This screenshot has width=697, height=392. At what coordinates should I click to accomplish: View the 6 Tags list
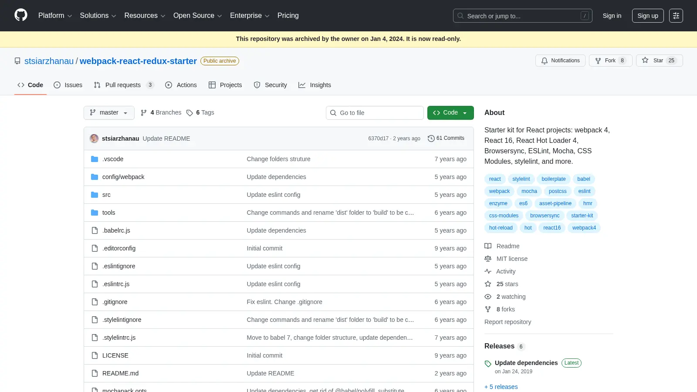tap(200, 112)
